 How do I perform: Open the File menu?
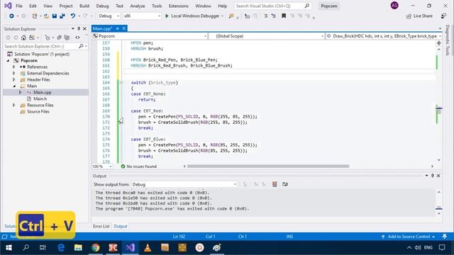click(x=19, y=6)
